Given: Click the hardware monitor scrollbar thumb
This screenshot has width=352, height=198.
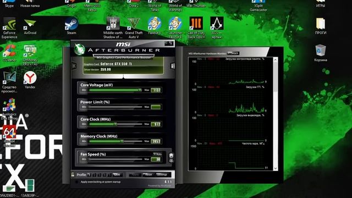Looking at the screenshot, I should 276,77.
